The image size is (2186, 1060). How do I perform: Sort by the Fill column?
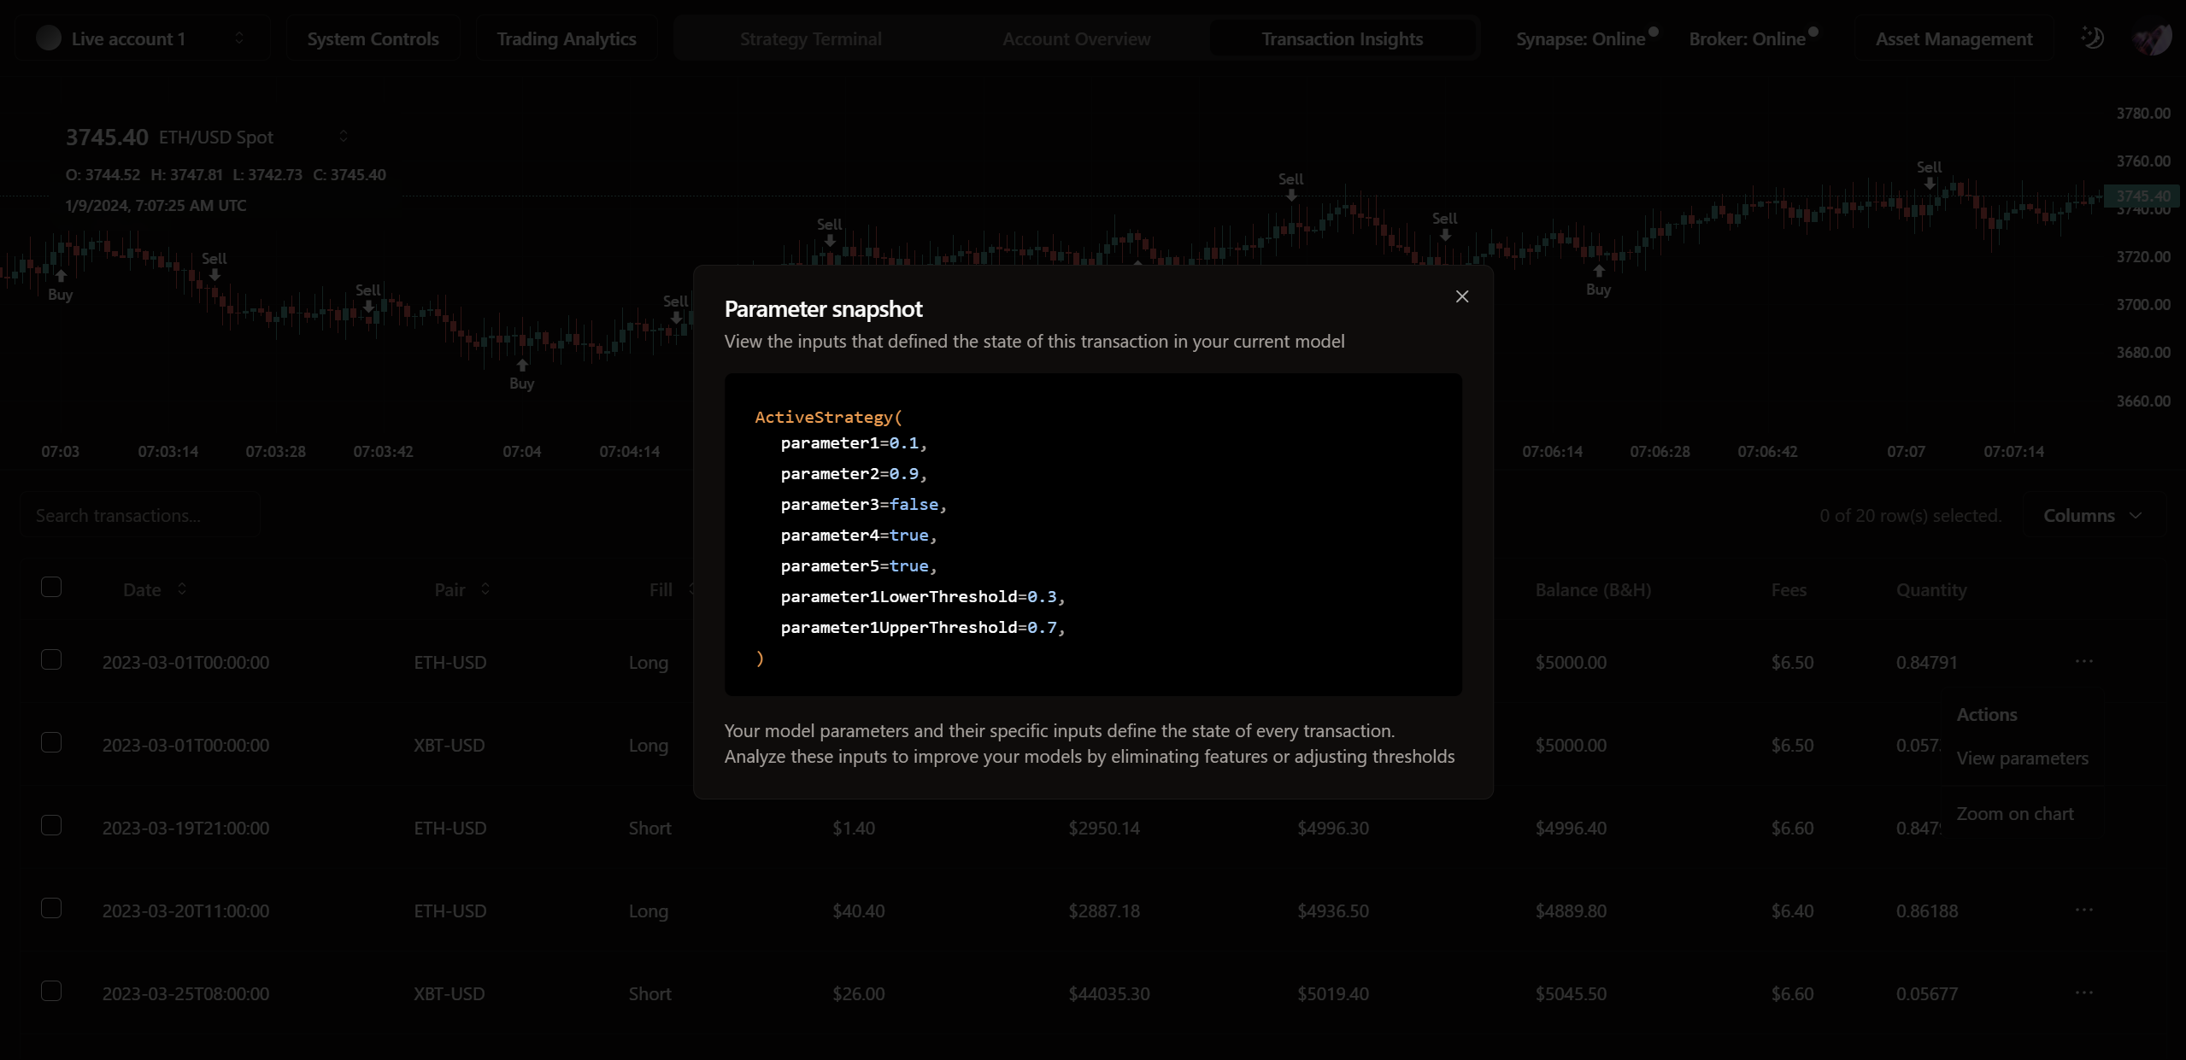(672, 589)
